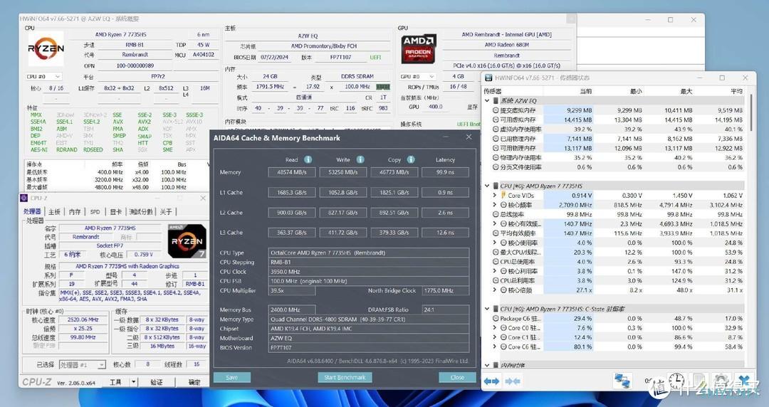The image size is (769, 407).
Task: Close the AIDA64 benchmark window with X
Action: click(x=469, y=137)
